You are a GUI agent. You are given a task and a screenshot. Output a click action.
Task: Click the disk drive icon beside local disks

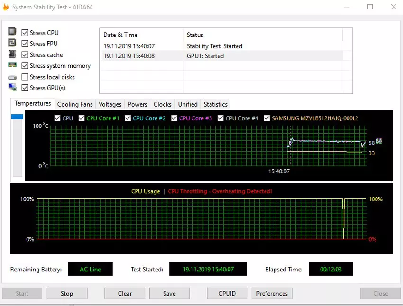coord(12,77)
